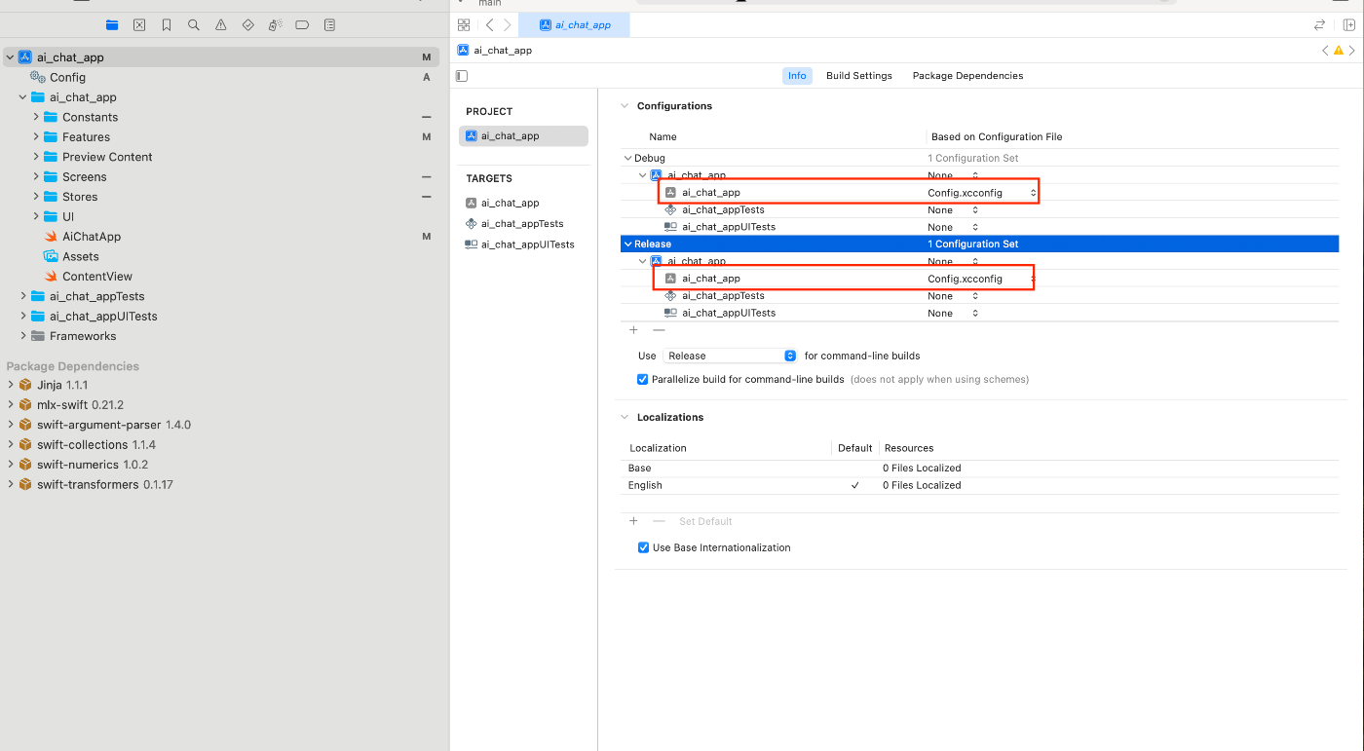Click the Jinja package icon
Viewport: 1364px width, 751px height.
tap(25, 385)
